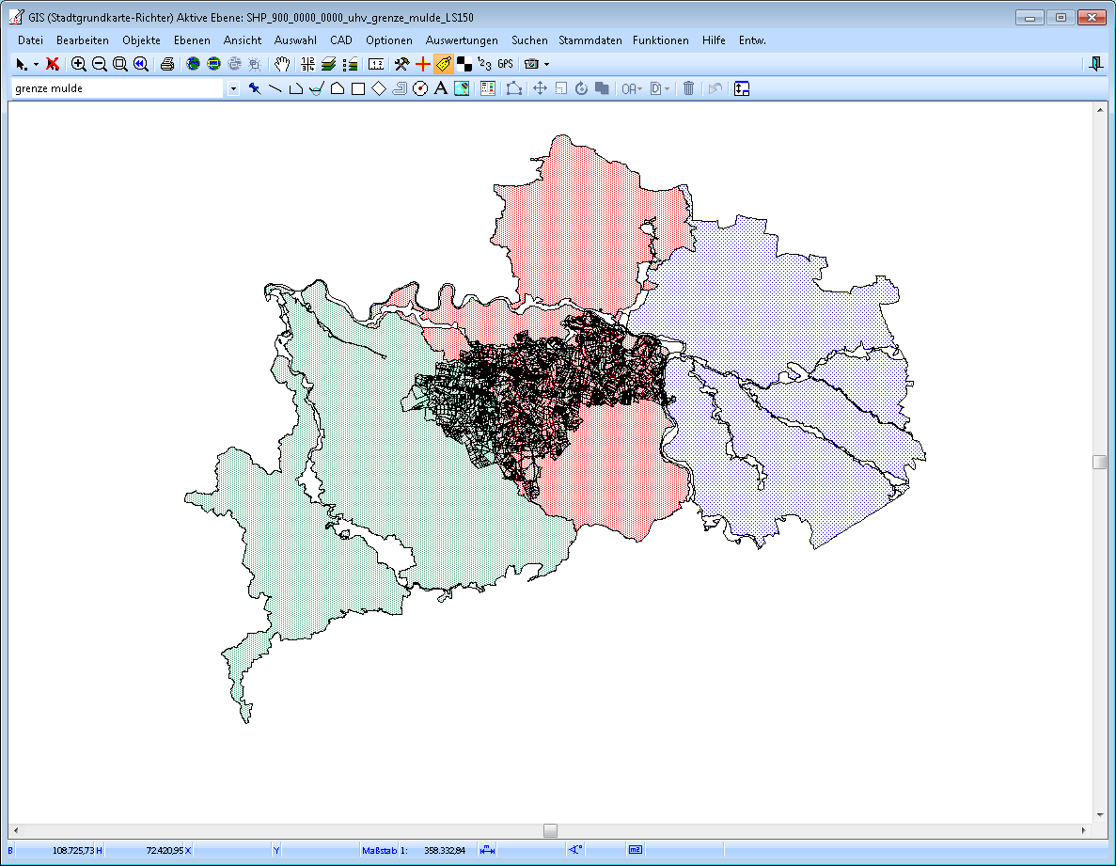Open the camera dropdown arrow
The height and width of the screenshot is (866, 1116).
(x=546, y=64)
